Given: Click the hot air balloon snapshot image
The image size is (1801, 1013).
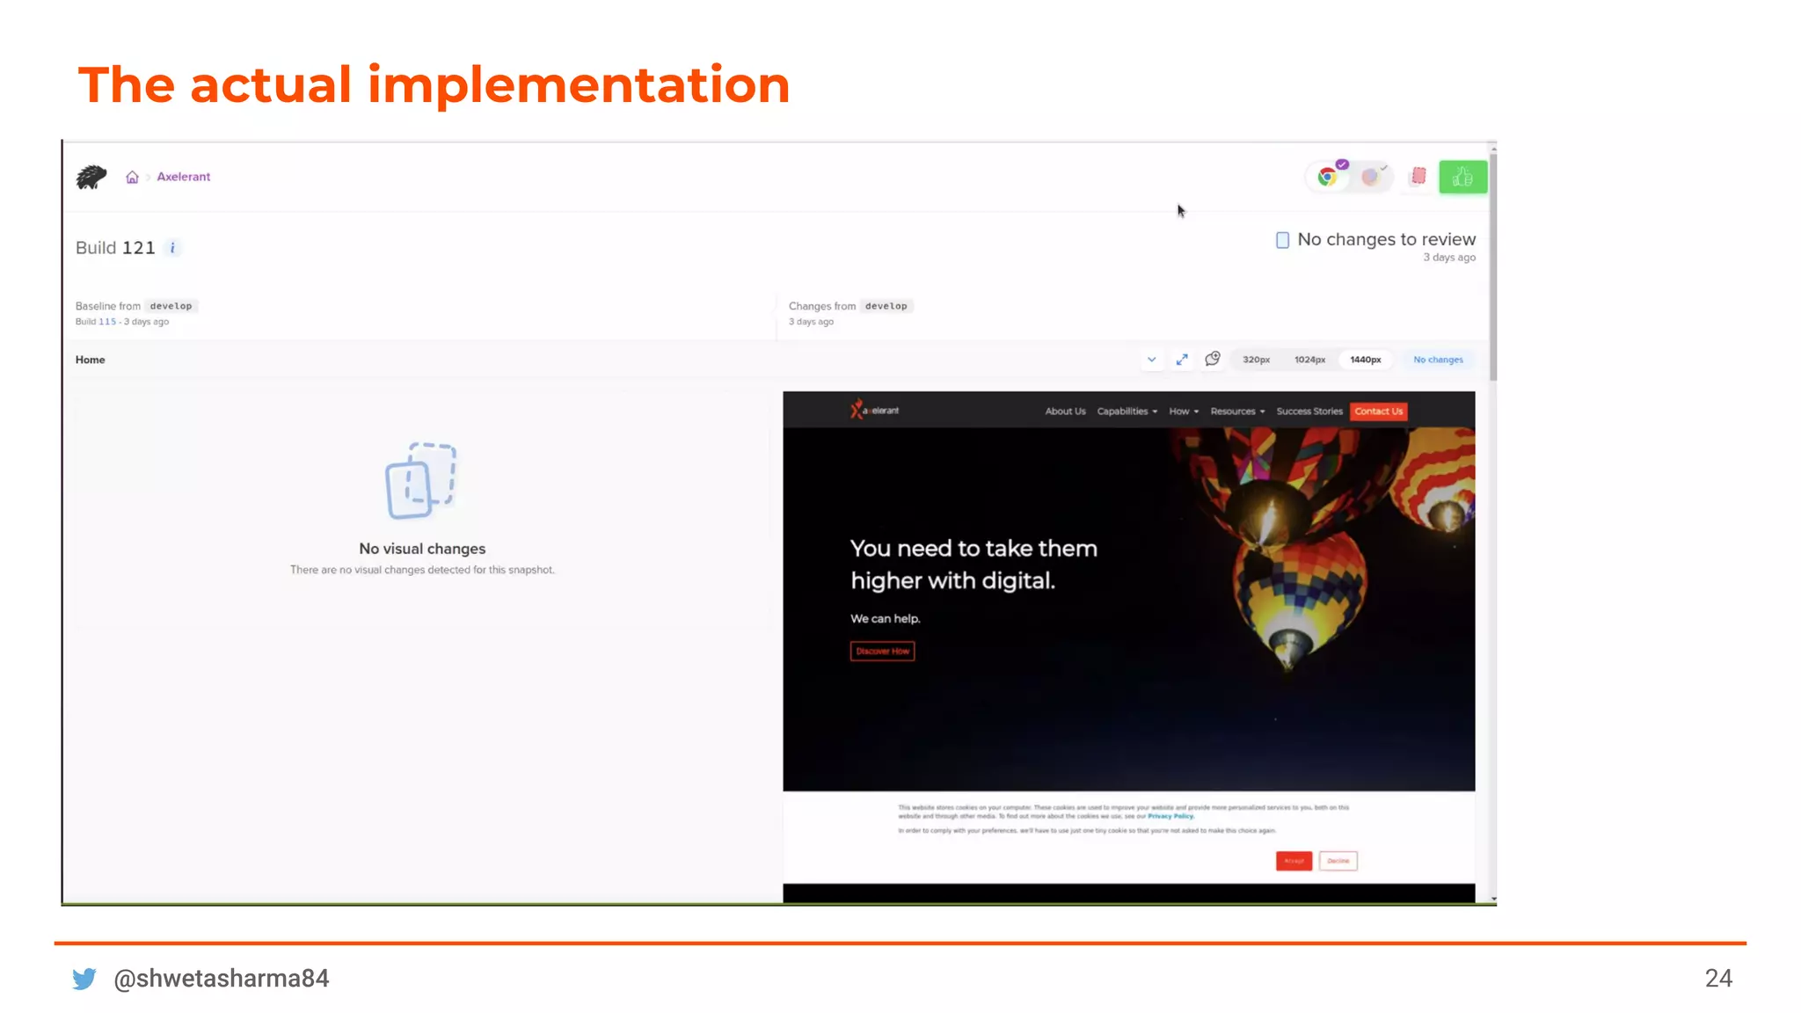Looking at the screenshot, I should coord(1128,609).
